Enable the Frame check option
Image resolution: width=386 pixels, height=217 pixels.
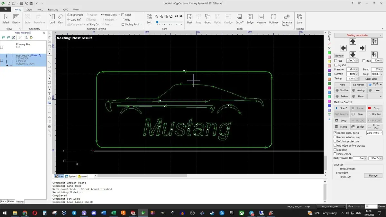tap(335, 154)
